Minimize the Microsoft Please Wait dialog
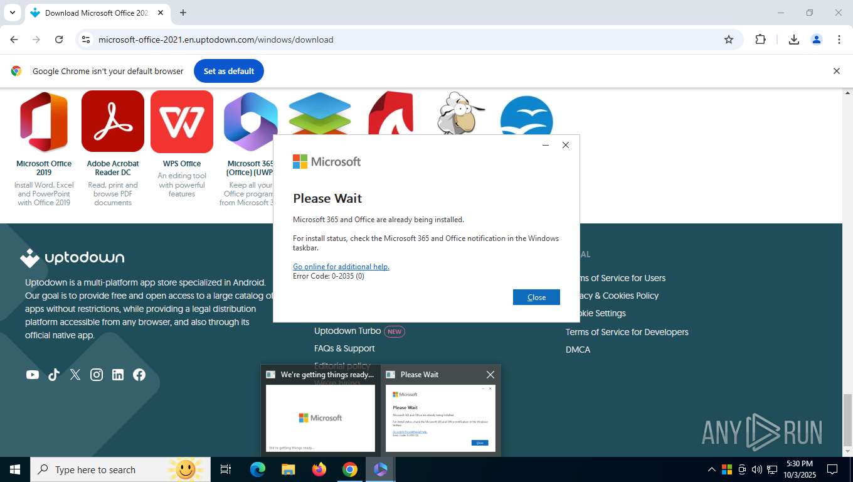853x482 pixels. coord(546,145)
